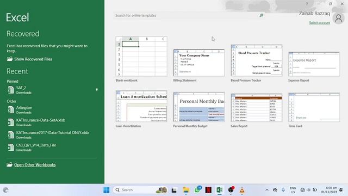This screenshot has width=348, height=196.
Task: Click Open Other Workbooks link
Action: (x=35, y=164)
